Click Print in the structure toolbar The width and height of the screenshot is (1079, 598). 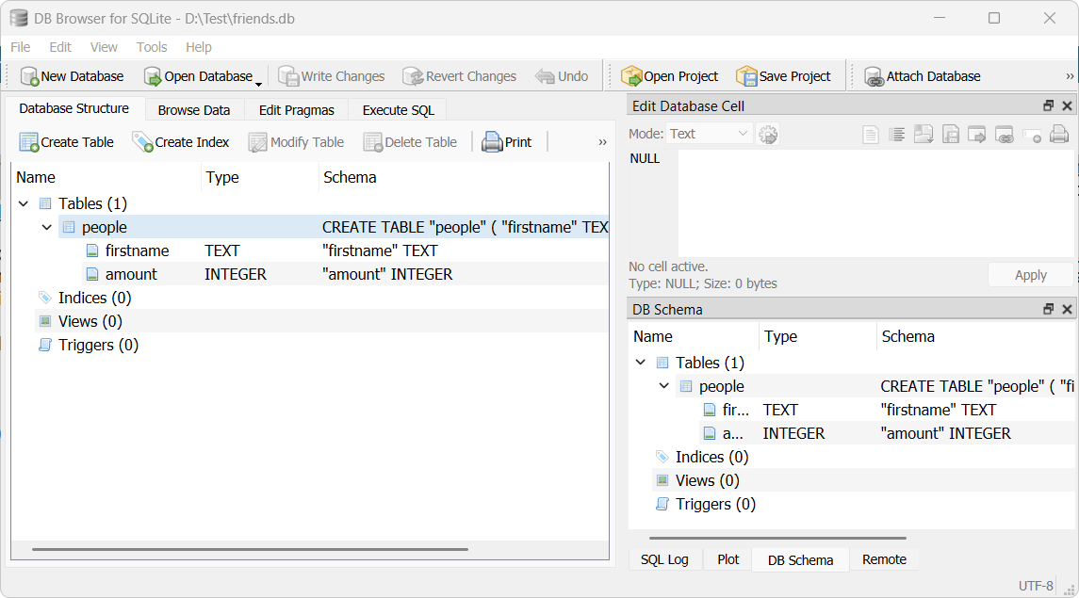tap(506, 142)
